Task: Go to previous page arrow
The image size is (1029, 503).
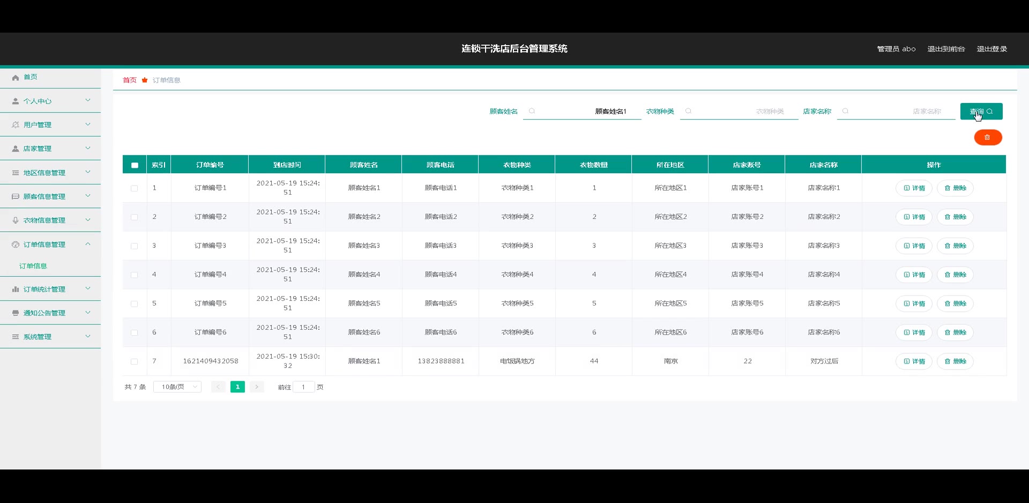Action: pos(218,387)
